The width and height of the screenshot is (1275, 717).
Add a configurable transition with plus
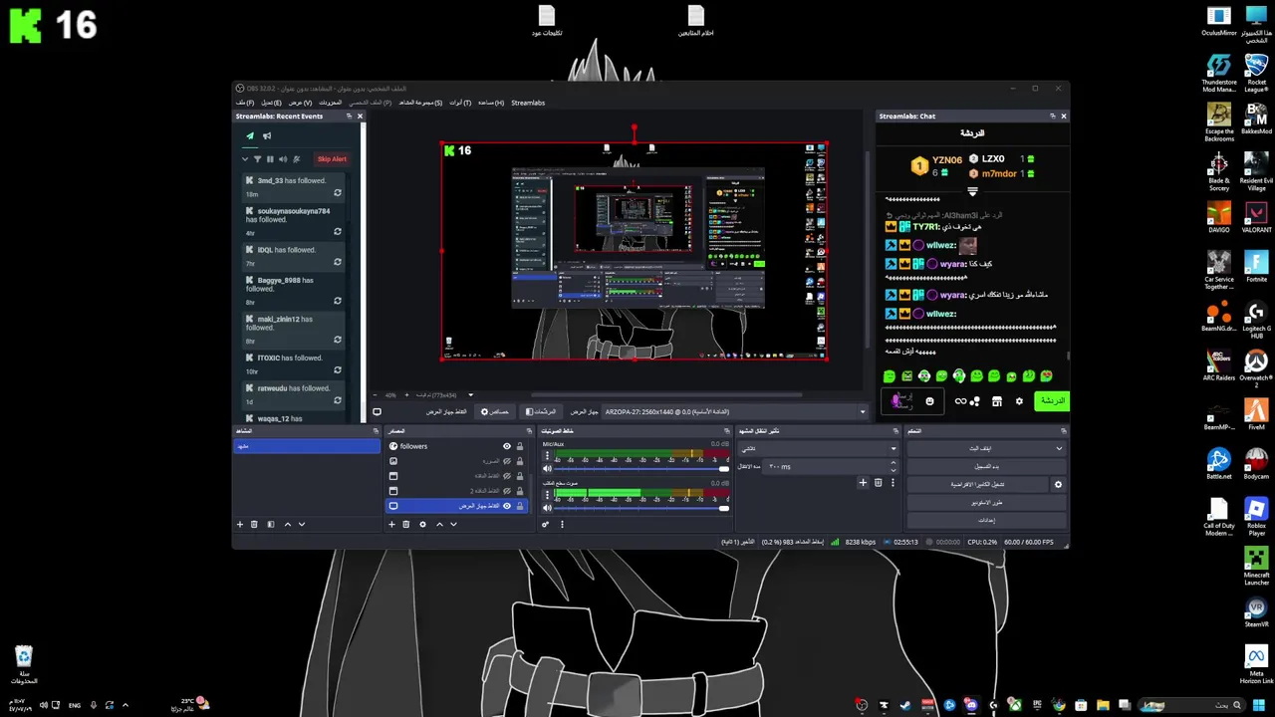tap(863, 483)
